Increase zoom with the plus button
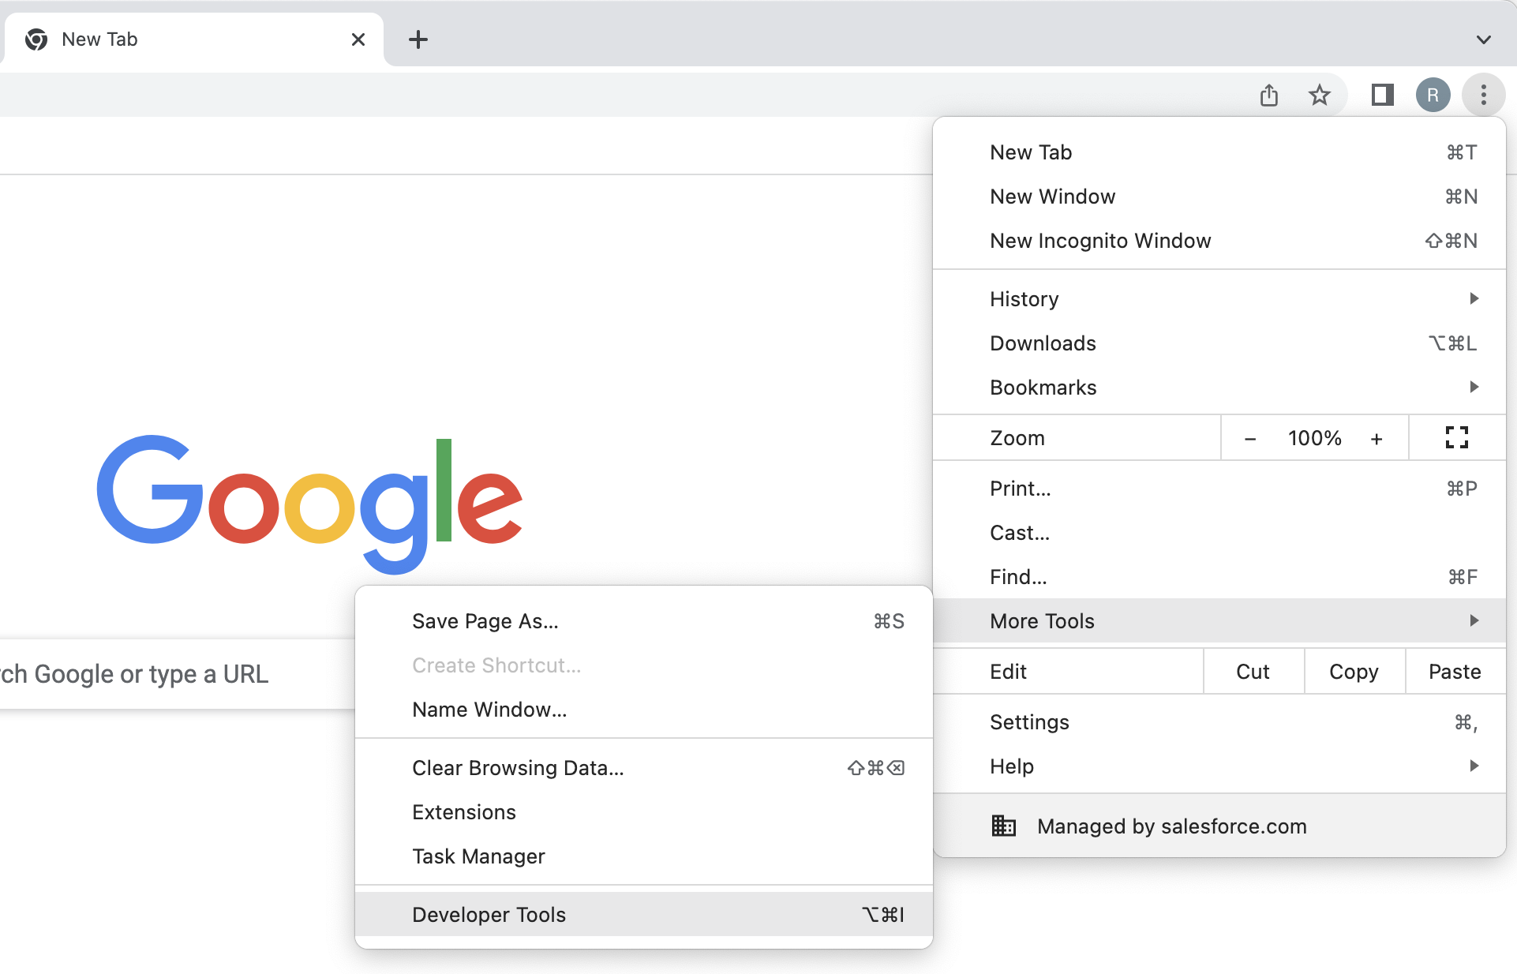 1377,439
